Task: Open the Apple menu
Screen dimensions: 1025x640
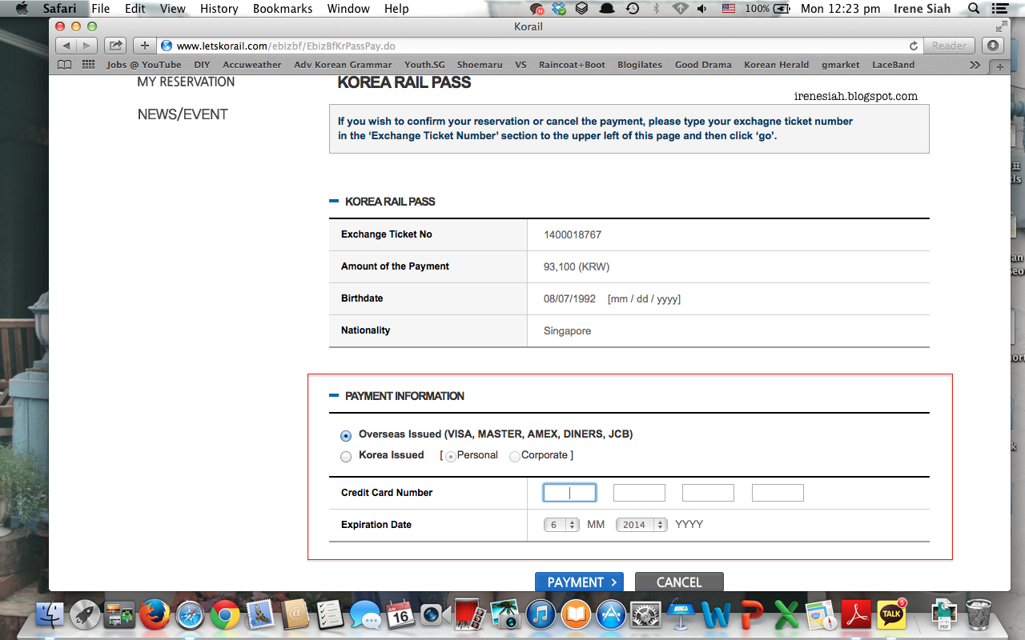Action: pos(22,9)
